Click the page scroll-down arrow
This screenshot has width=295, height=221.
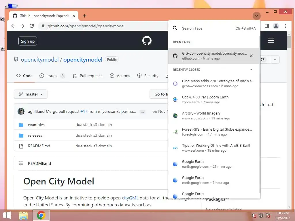(x=289, y=207)
